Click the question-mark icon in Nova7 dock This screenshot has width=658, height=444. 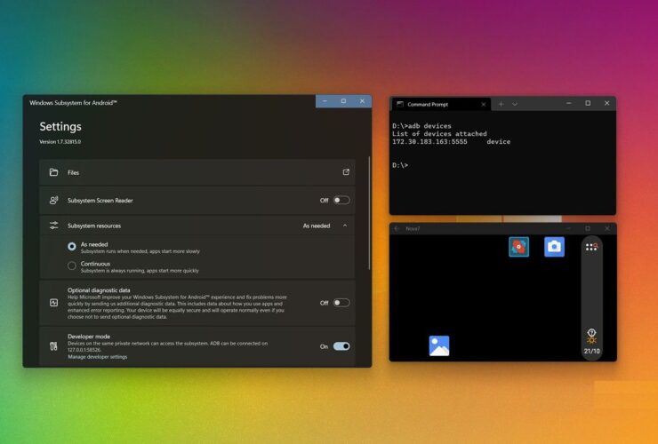click(591, 332)
